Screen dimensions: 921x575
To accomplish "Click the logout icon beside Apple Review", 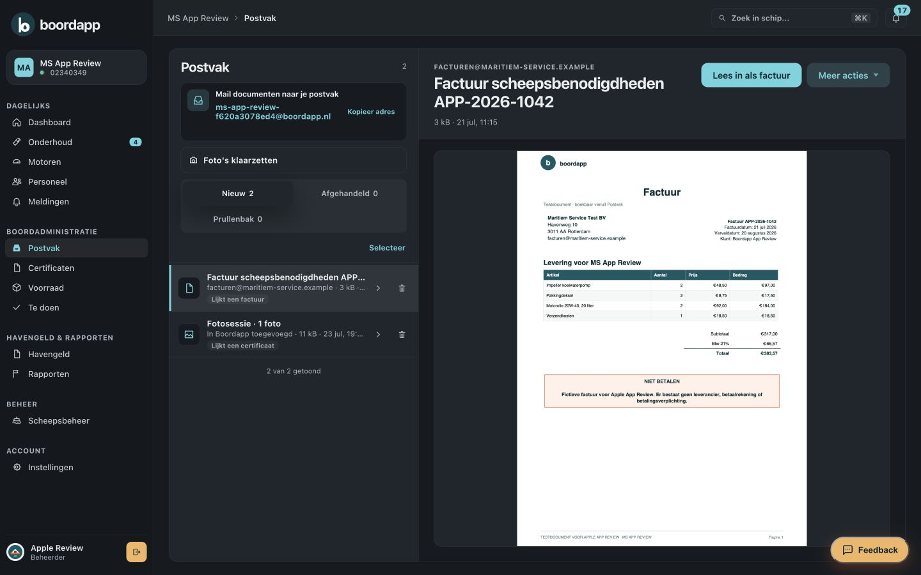I will [136, 552].
